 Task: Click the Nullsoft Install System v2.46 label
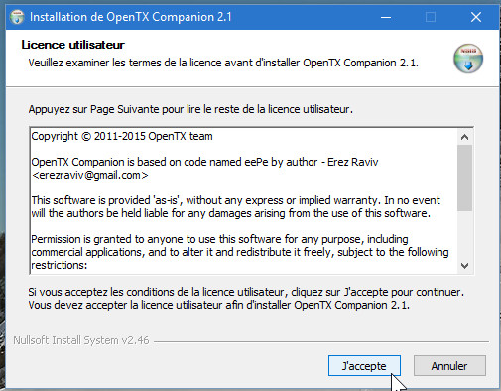81,340
